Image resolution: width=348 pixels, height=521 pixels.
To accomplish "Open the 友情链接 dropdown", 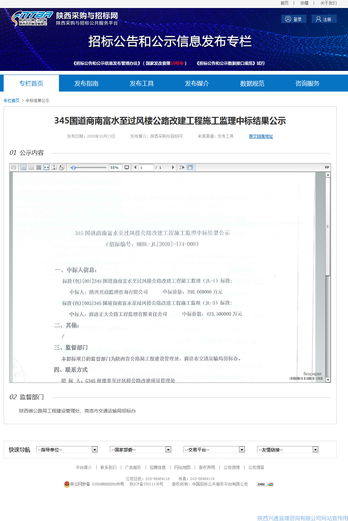I will tap(288, 450).
